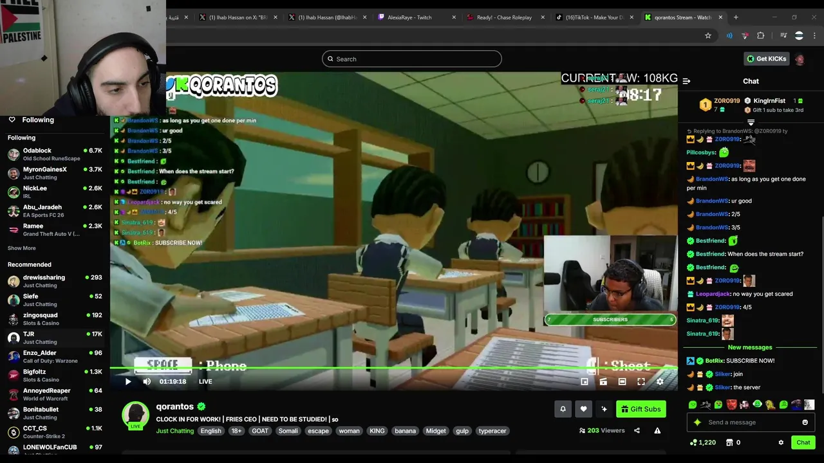Click the 203 Viewers count

[x=602, y=431]
